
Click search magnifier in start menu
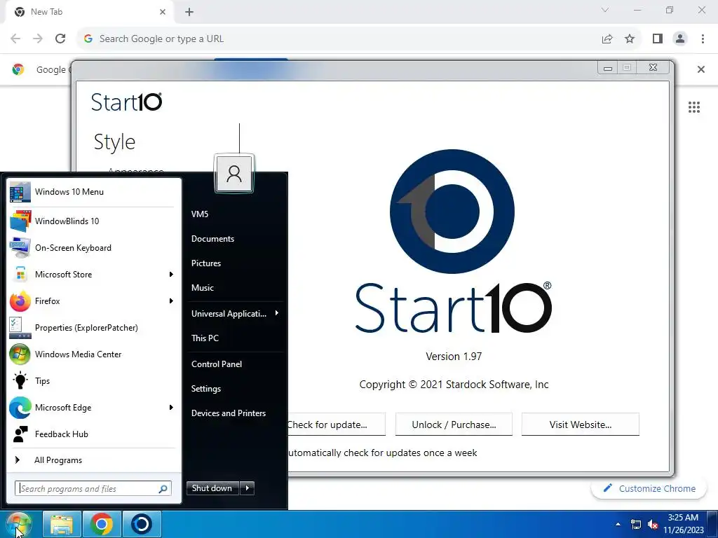tap(163, 489)
